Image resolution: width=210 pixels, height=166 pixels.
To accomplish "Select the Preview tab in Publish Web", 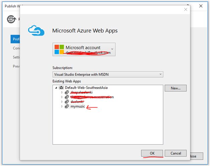I will tap(16, 66).
